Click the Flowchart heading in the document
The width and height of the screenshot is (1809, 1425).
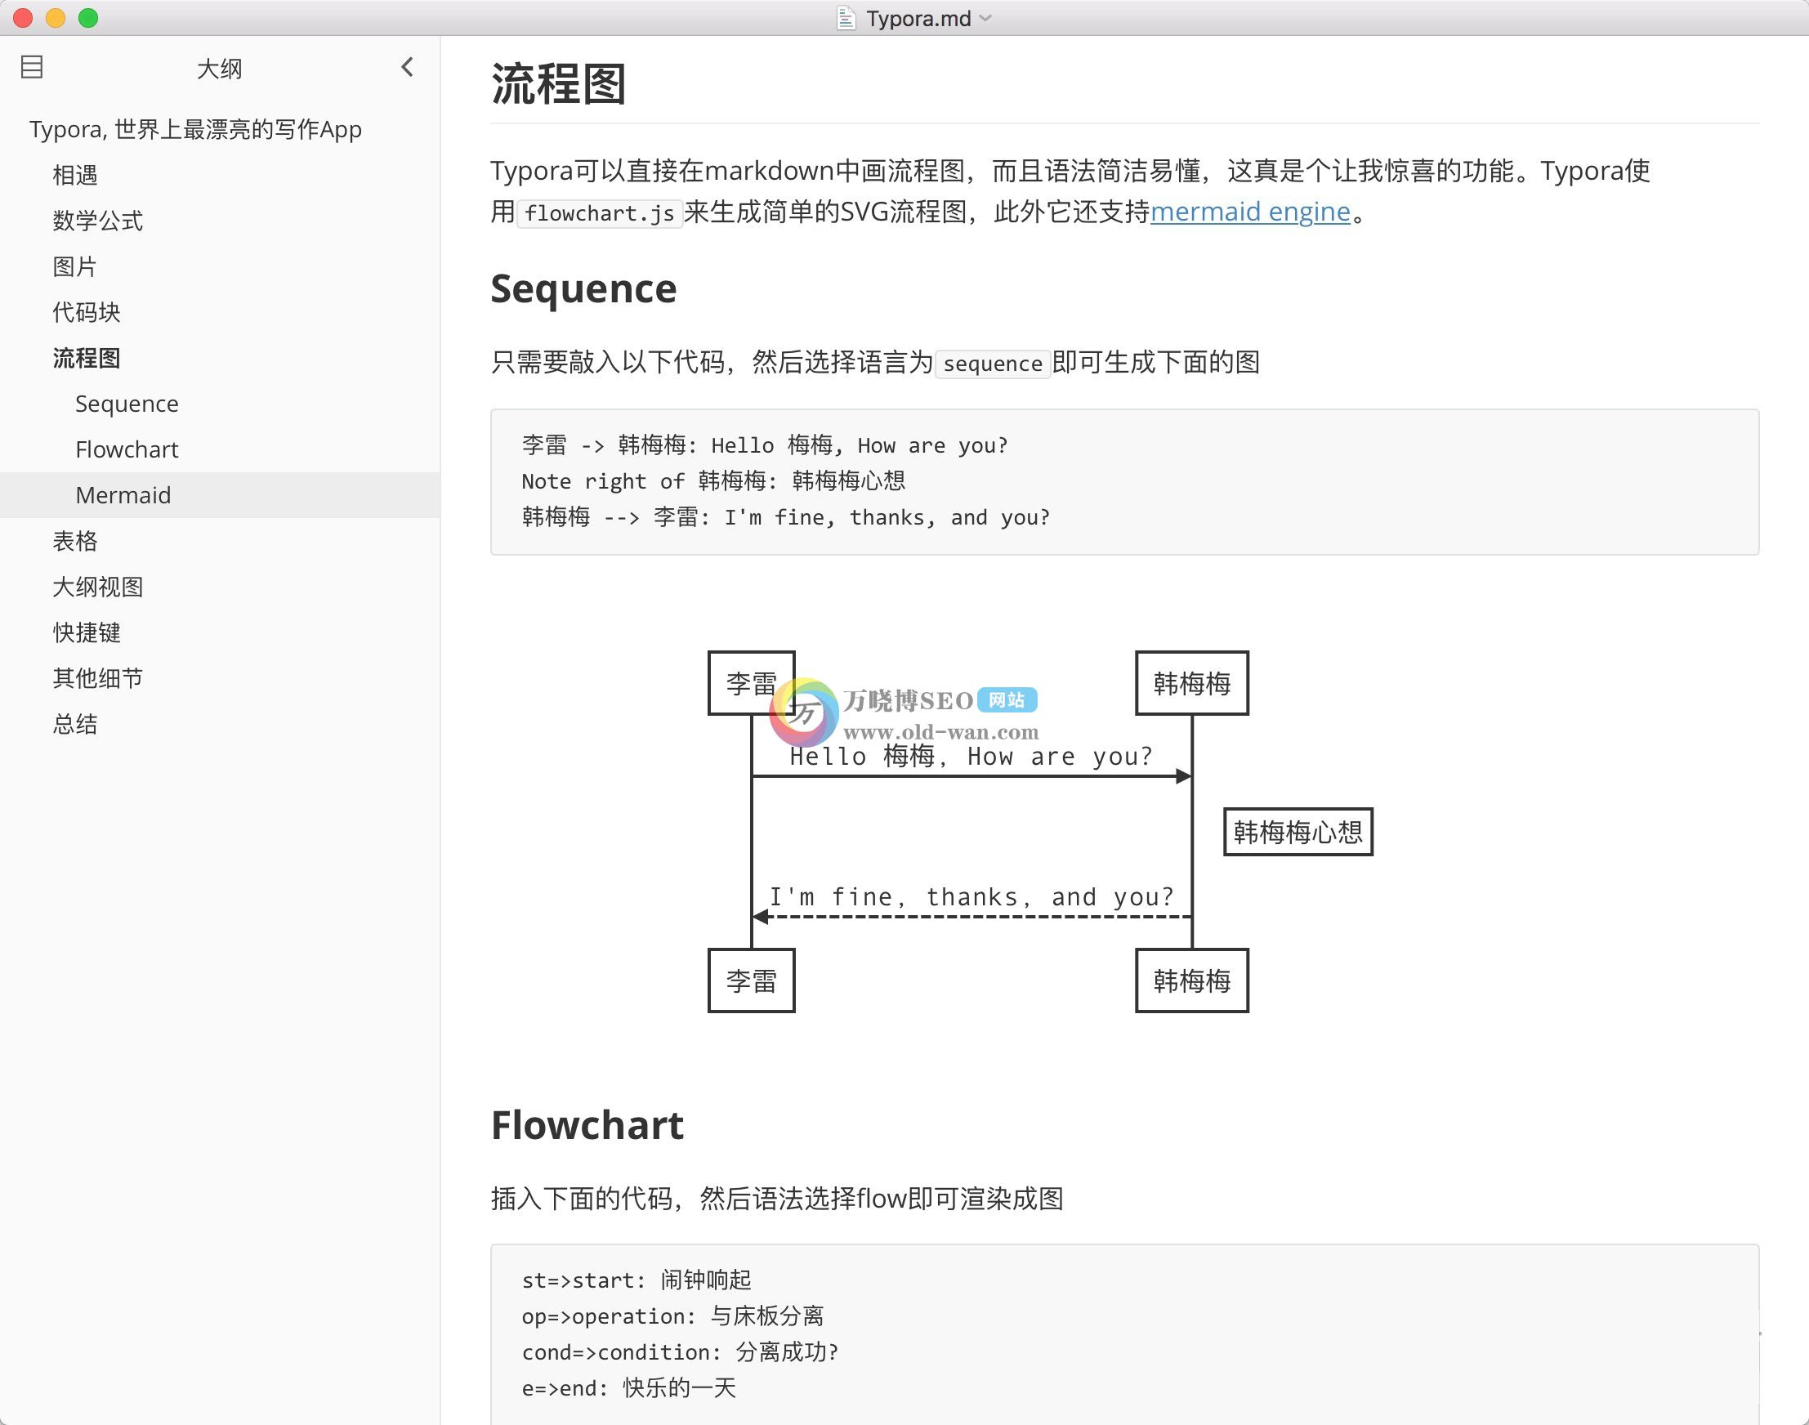coord(587,1125)
